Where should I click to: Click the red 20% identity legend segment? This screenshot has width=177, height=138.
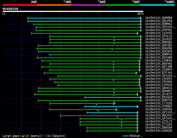(x=20, y=5)
